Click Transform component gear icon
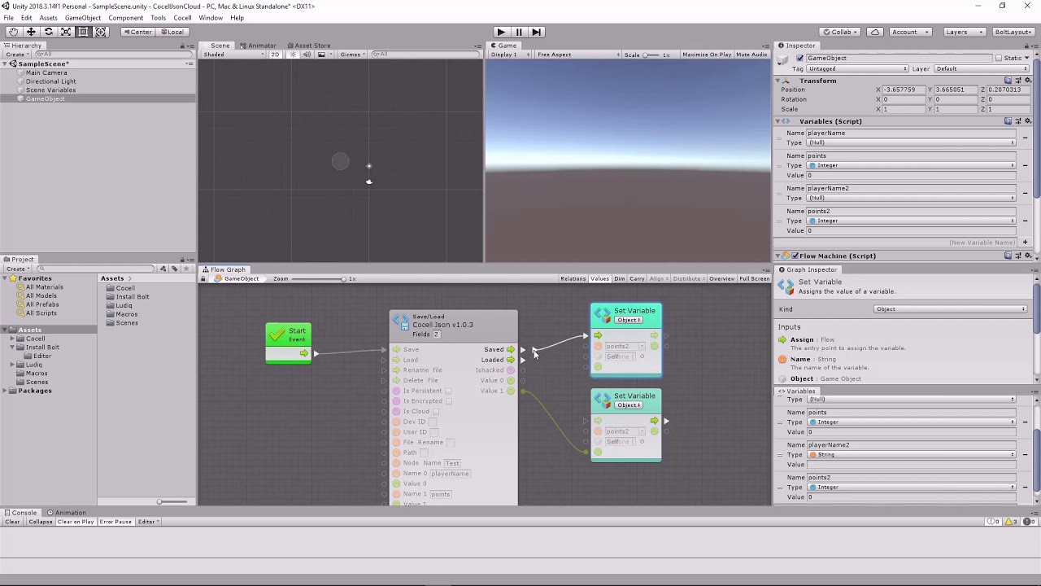This screenshot has height=586, width=1041. click(1027, 81)
